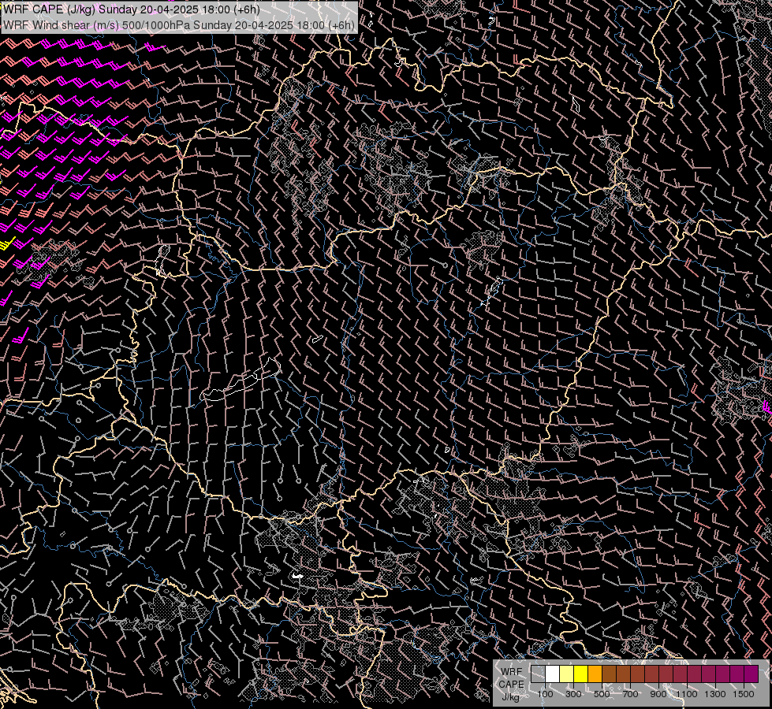Click the legend label 700
Screen dimensions: 772x709
pos(630,694)
